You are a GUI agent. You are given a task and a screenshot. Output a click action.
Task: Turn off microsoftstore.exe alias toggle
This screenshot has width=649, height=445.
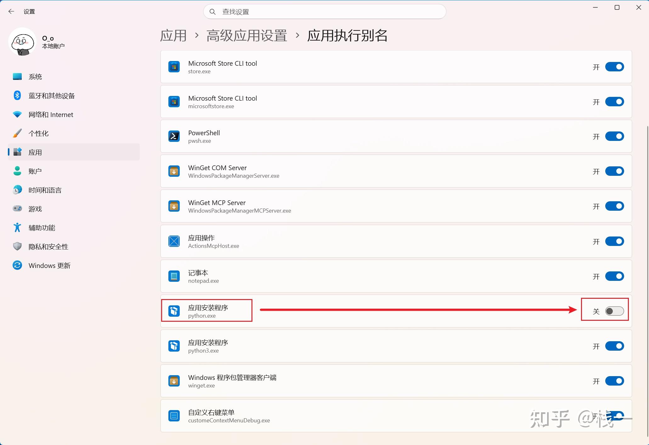(614, 102)
